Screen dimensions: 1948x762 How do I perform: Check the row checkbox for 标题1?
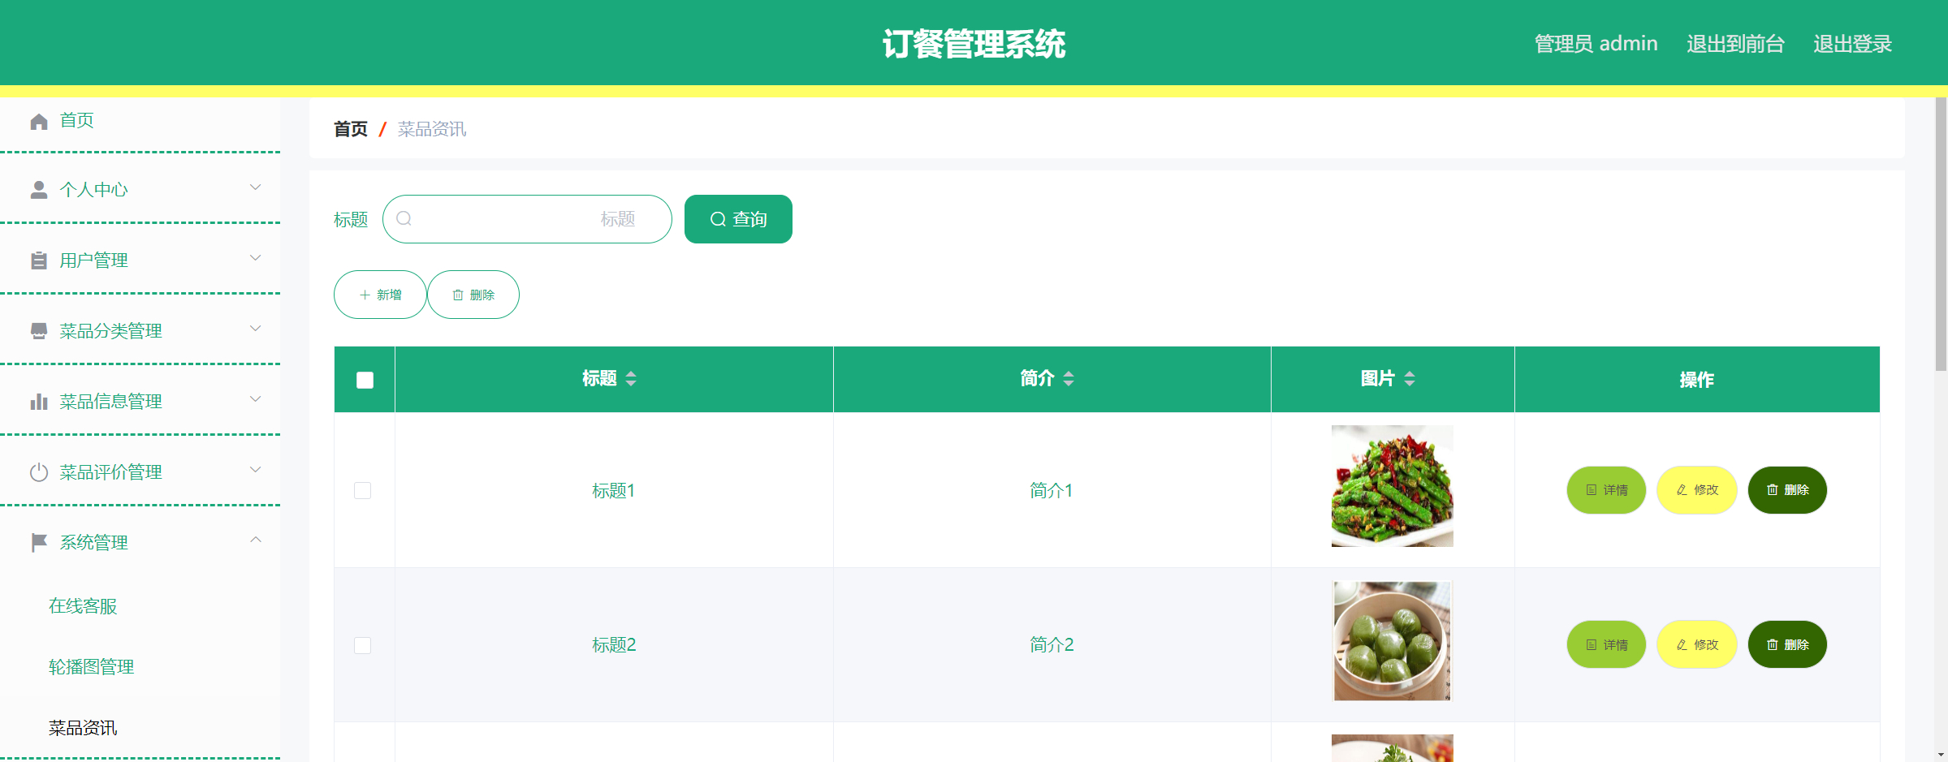[x=363, y=490]
